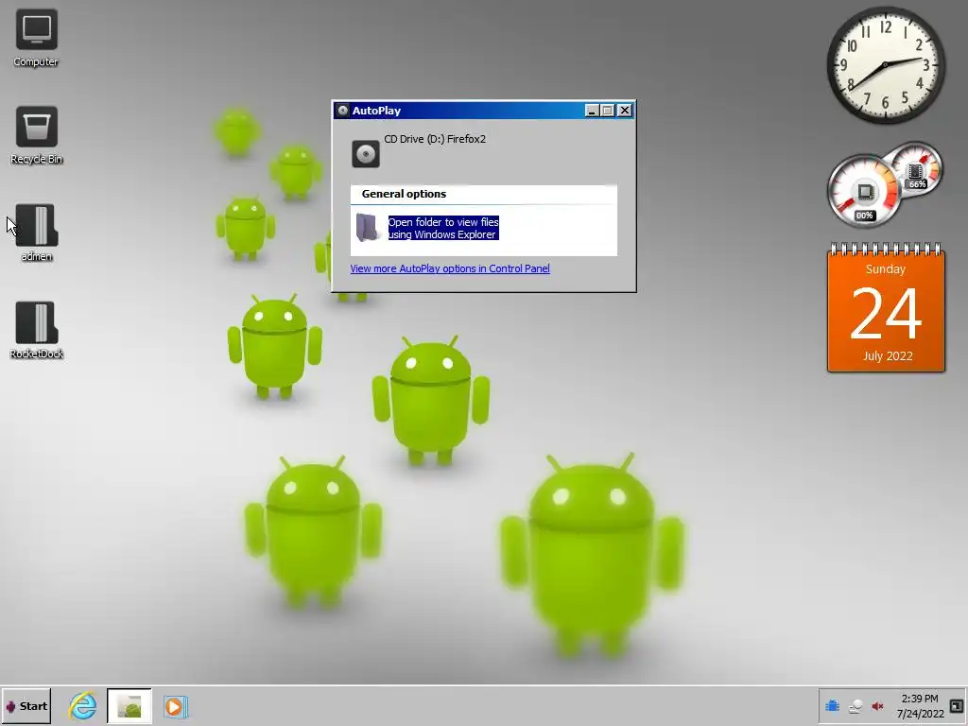Select the RocketDock desktop shortcut
Image resolution: width=968 pixels, height=726 pixels.
pyautogui.click(x=37, y=330)
